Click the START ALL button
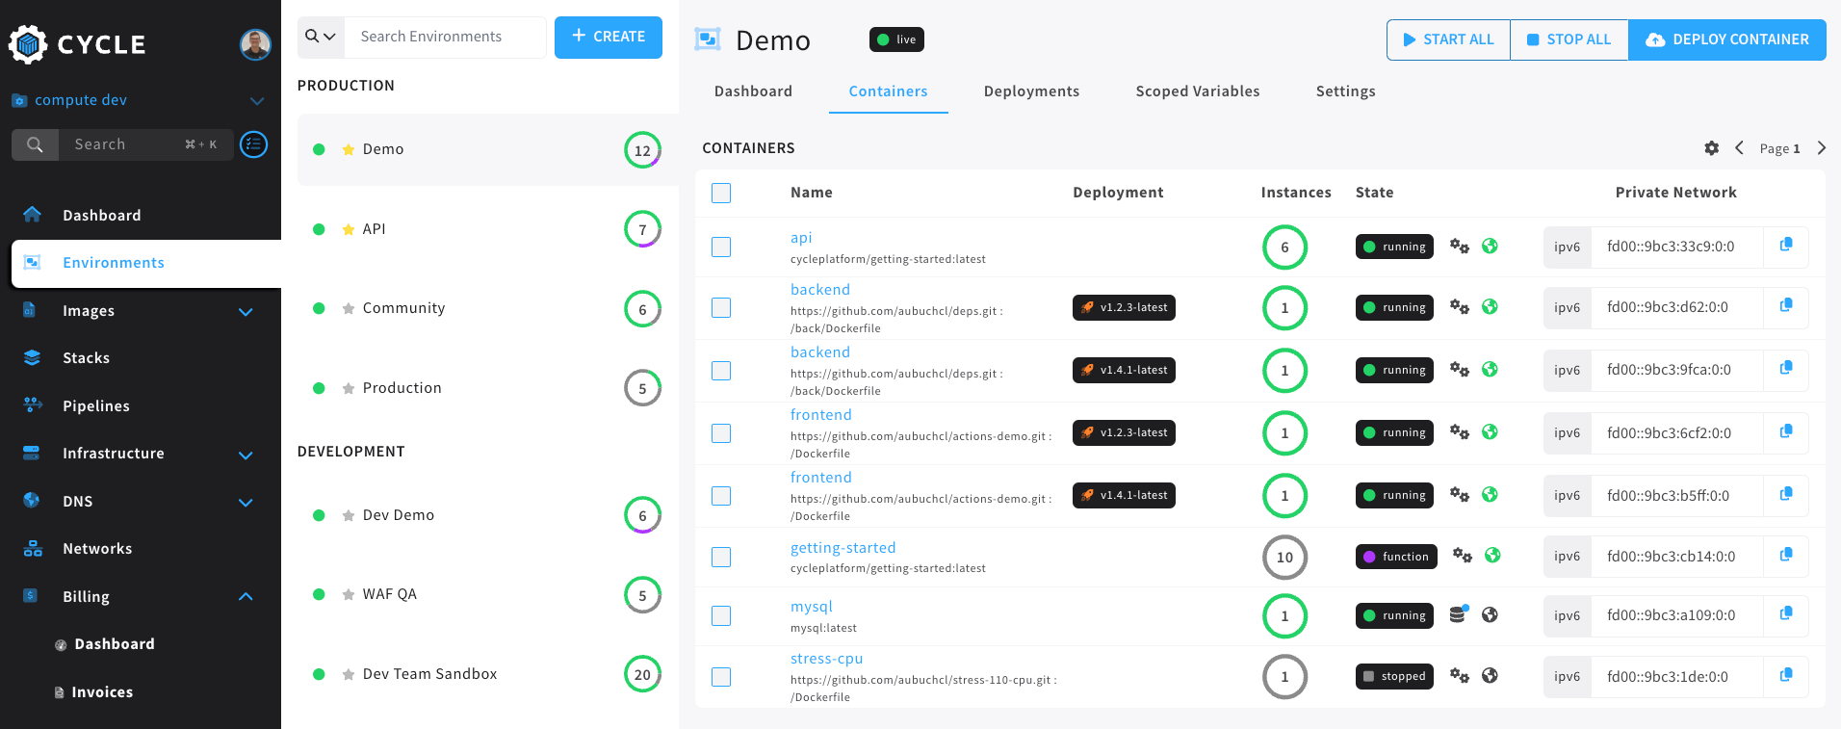 point(1448,39)
